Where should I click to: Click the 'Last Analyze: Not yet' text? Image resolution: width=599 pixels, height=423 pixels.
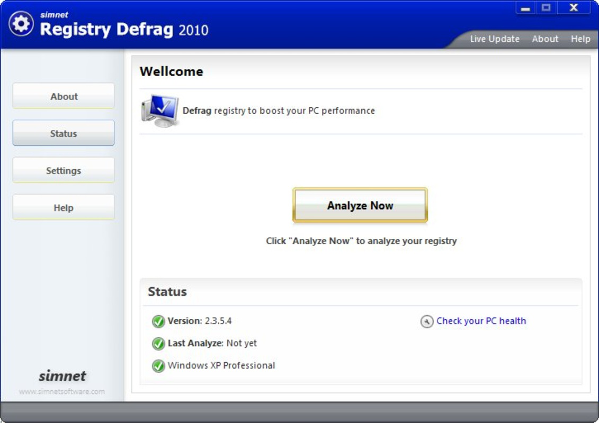[212, 343]
